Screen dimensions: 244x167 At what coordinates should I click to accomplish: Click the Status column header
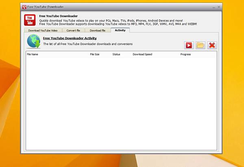click(116, 54)
